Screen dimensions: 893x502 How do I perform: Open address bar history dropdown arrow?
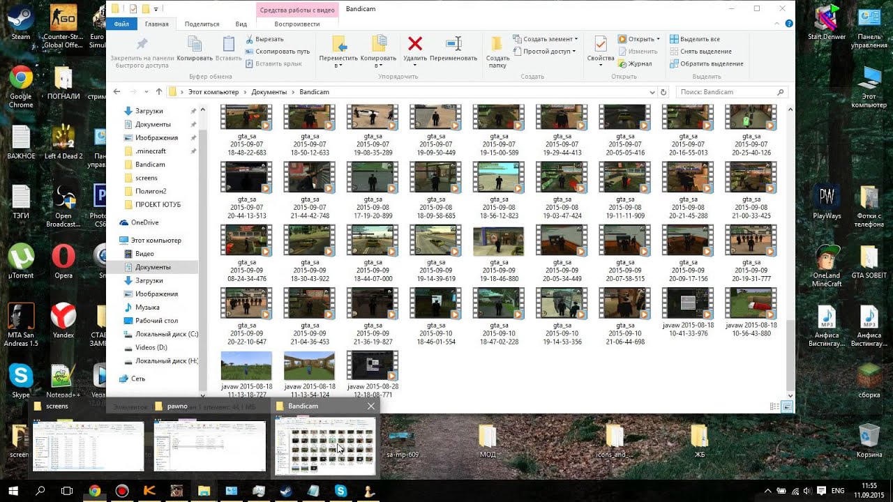(x=652, y=92)
